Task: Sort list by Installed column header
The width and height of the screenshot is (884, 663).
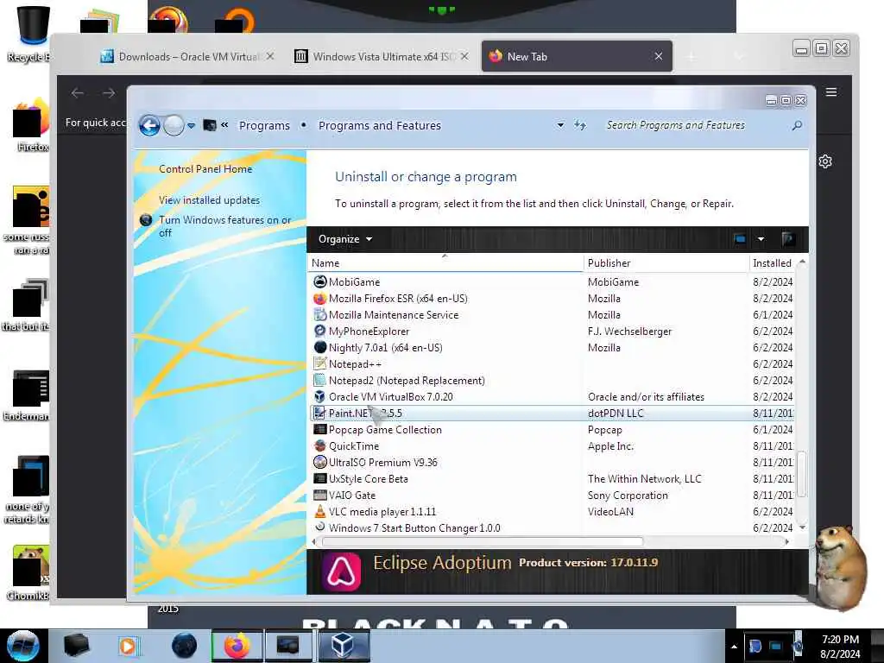Action: pyautogui.click(x=772, y=263)
